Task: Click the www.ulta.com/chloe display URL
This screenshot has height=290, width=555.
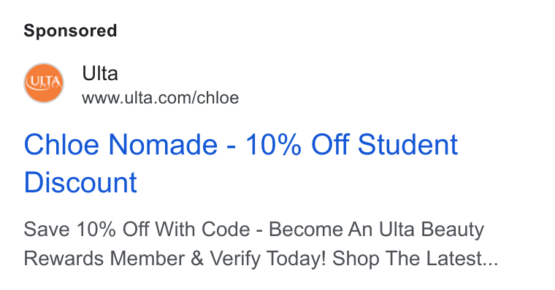Action: 161,98
